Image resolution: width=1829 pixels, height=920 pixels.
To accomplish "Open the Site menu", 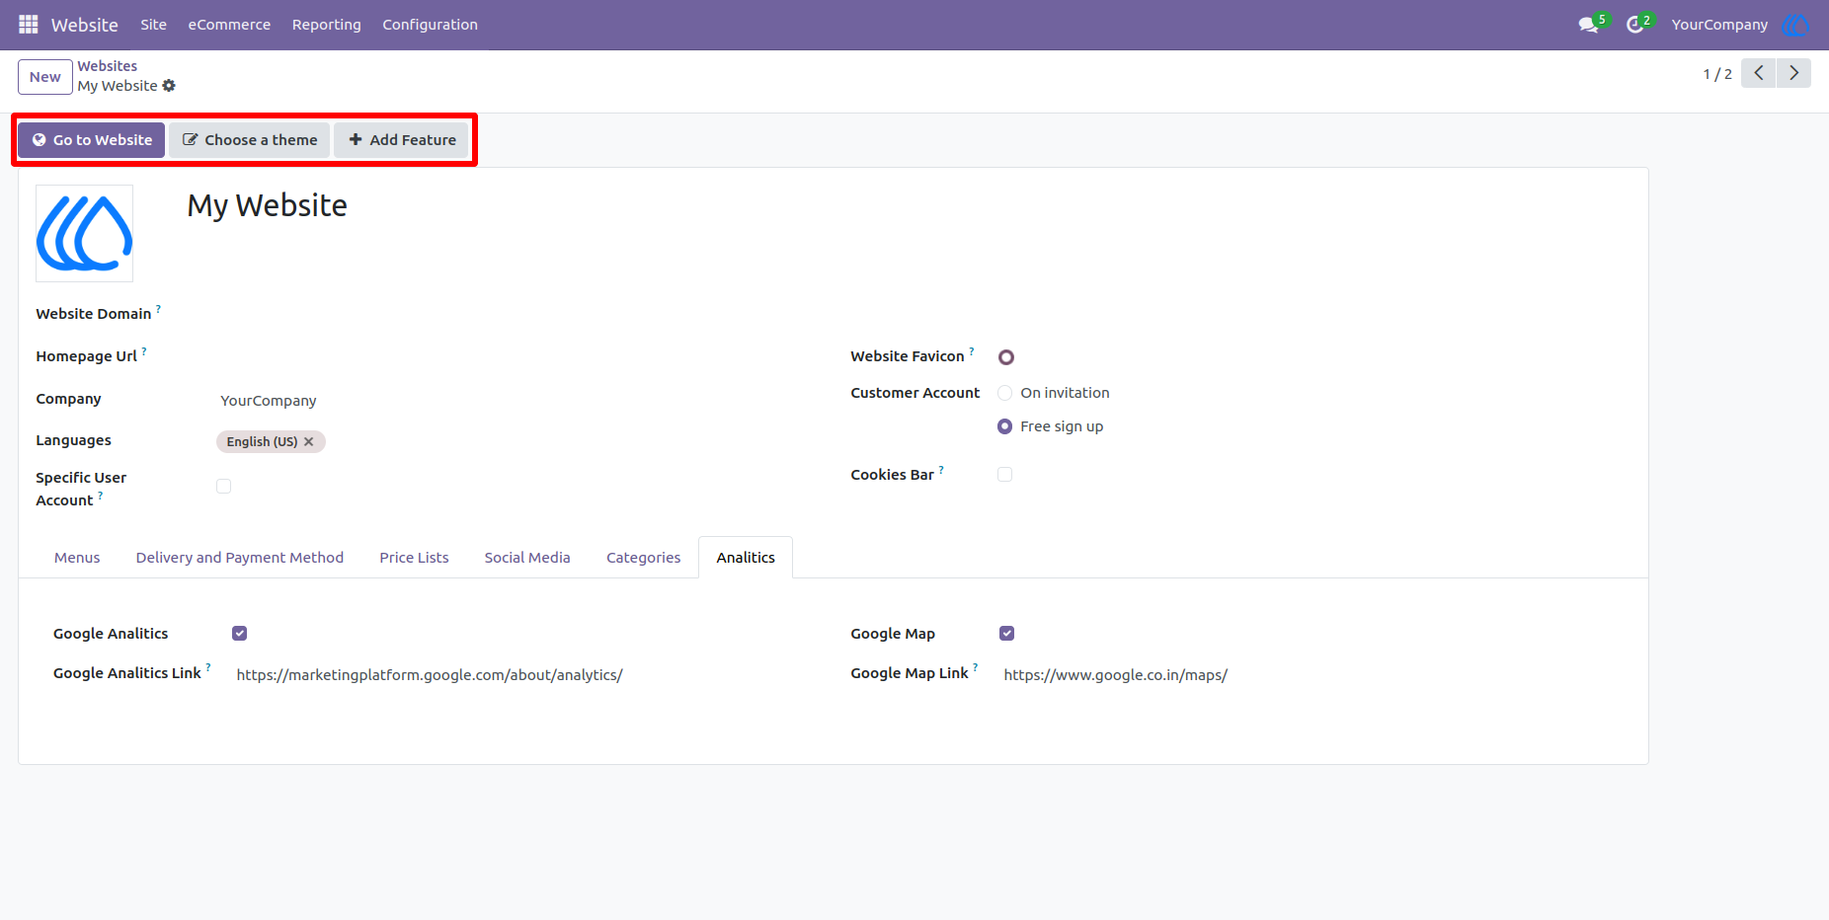I will (153, 25).
